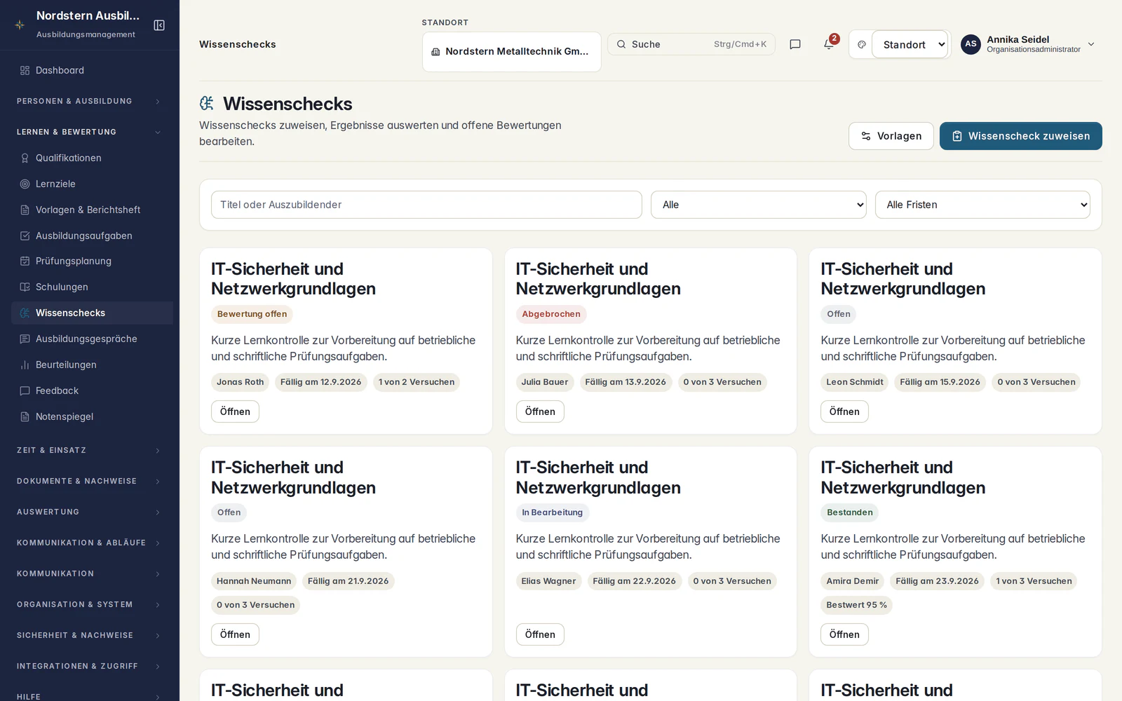Open the messages chat icon in header
1122x701 pixels.
[795, 44]
